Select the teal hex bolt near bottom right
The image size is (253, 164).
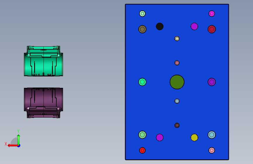coord(212,135)
